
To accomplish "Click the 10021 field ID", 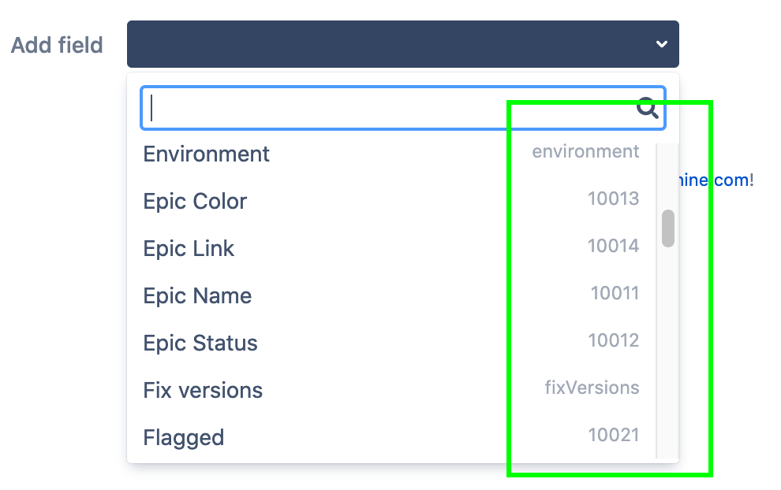I will [614, 435].
